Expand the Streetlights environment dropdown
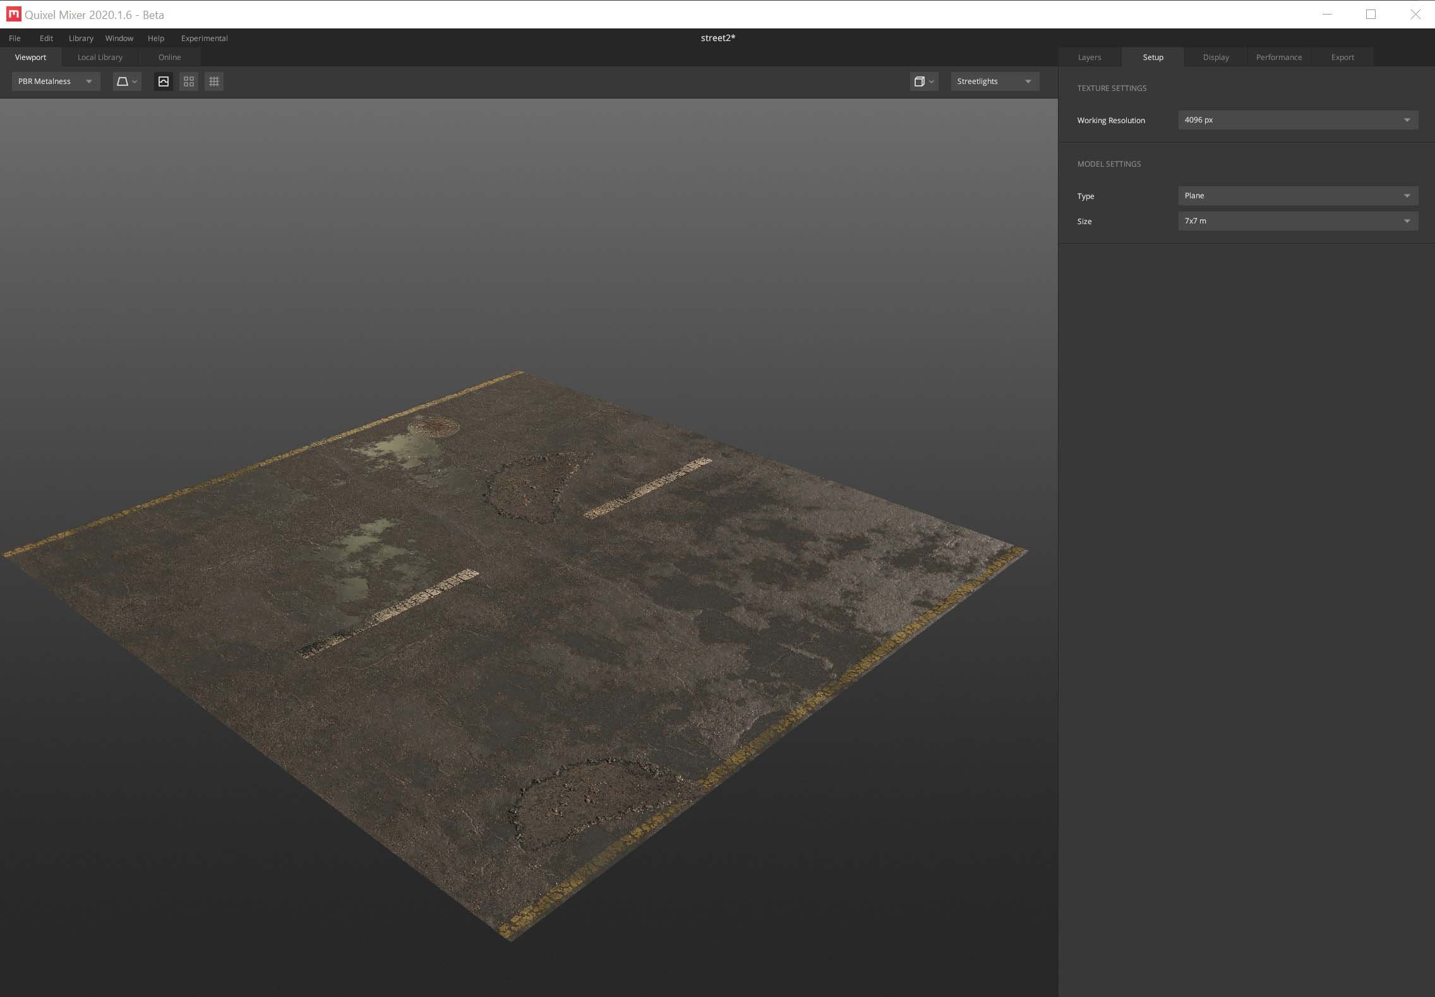Screen dimensions: 1435x997 coord(995,81)
